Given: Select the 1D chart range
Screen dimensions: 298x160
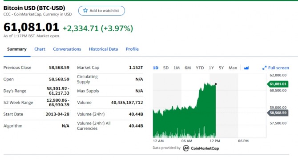Looking at the screenshot, I should (156, 68).
